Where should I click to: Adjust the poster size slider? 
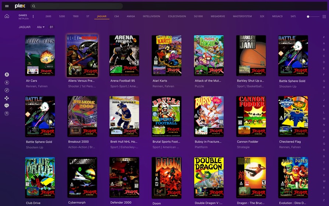tap(313, 16)
